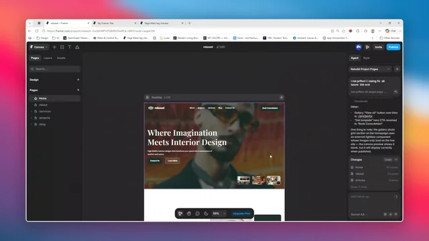Toggle dark mode moon icon
This screenshot has height=241, width=429.
tap(206, 214)
